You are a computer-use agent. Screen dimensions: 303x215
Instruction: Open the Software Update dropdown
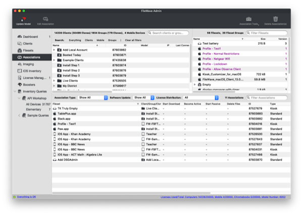(x=142, y=98)
